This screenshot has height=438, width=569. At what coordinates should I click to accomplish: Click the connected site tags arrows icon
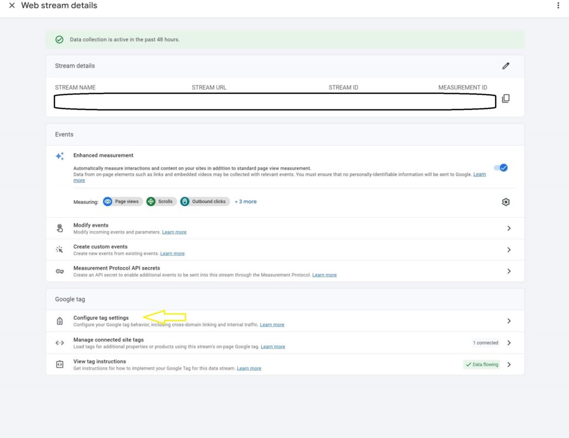60,342
